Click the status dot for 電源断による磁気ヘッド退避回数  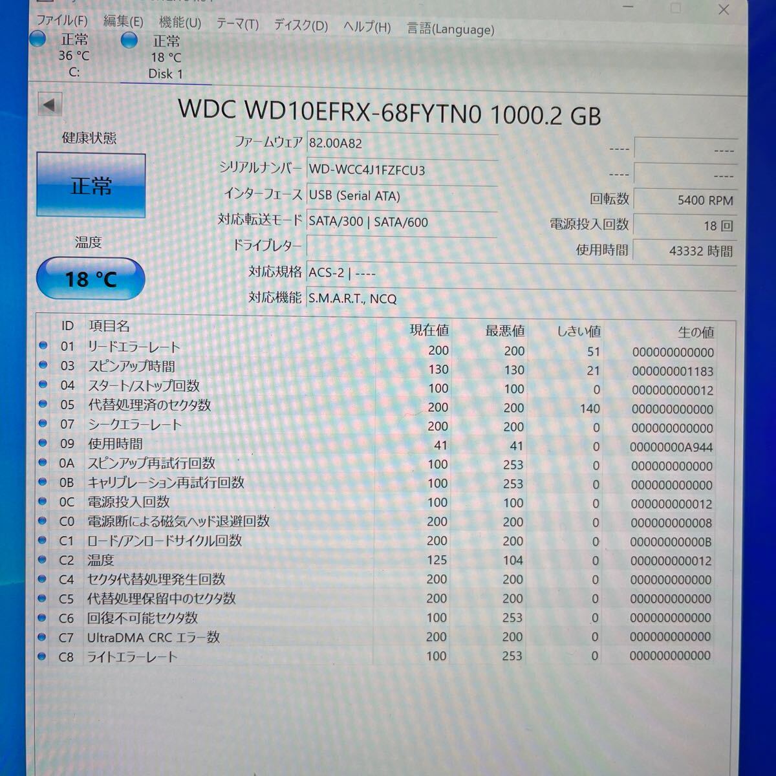click(43, 520)
